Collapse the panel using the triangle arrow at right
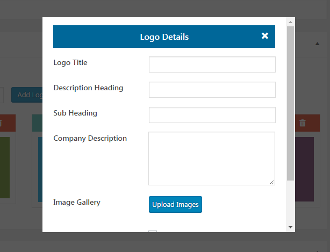Screen dimensions: 330x252 [318, 44]
